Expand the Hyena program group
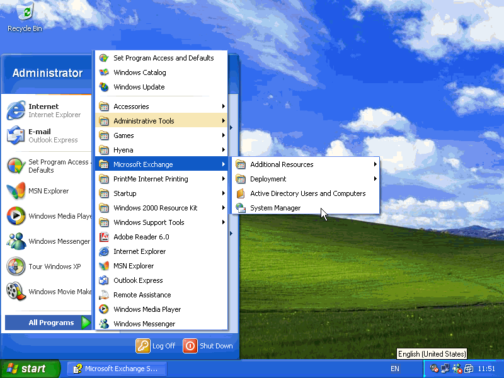This screenshot has width=504, height=378. (x=161, y=150)
